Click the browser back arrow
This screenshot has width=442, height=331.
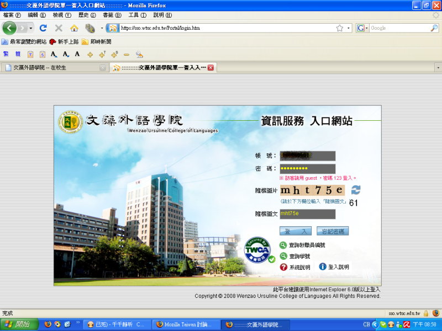tap(9, 28)
